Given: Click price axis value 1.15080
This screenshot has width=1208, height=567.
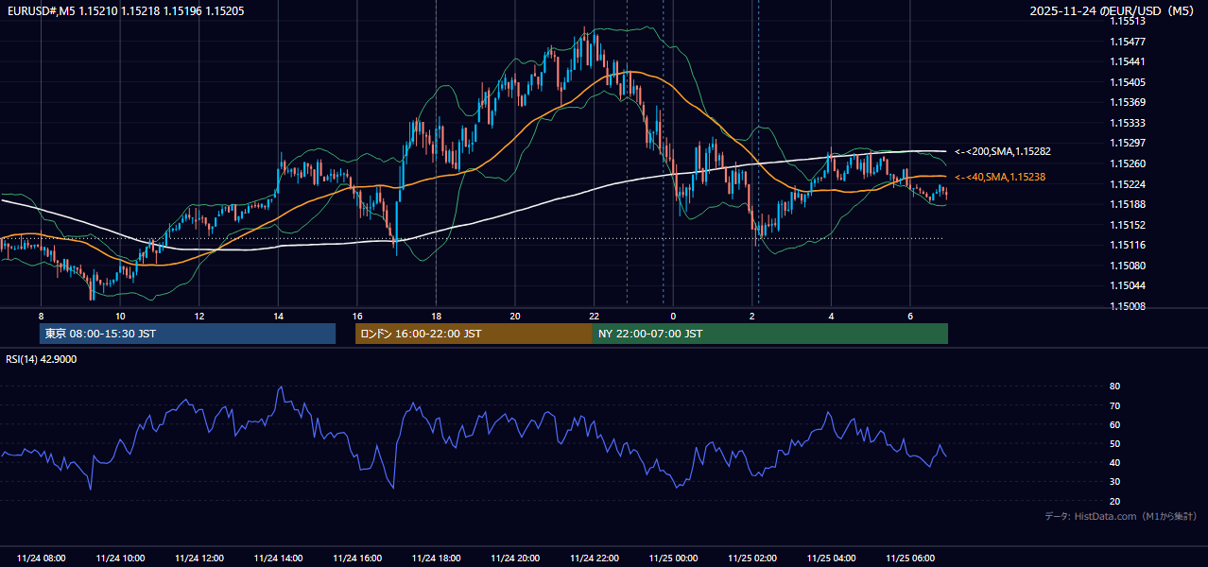Looking at the screenshot, I should [1128, 266].
